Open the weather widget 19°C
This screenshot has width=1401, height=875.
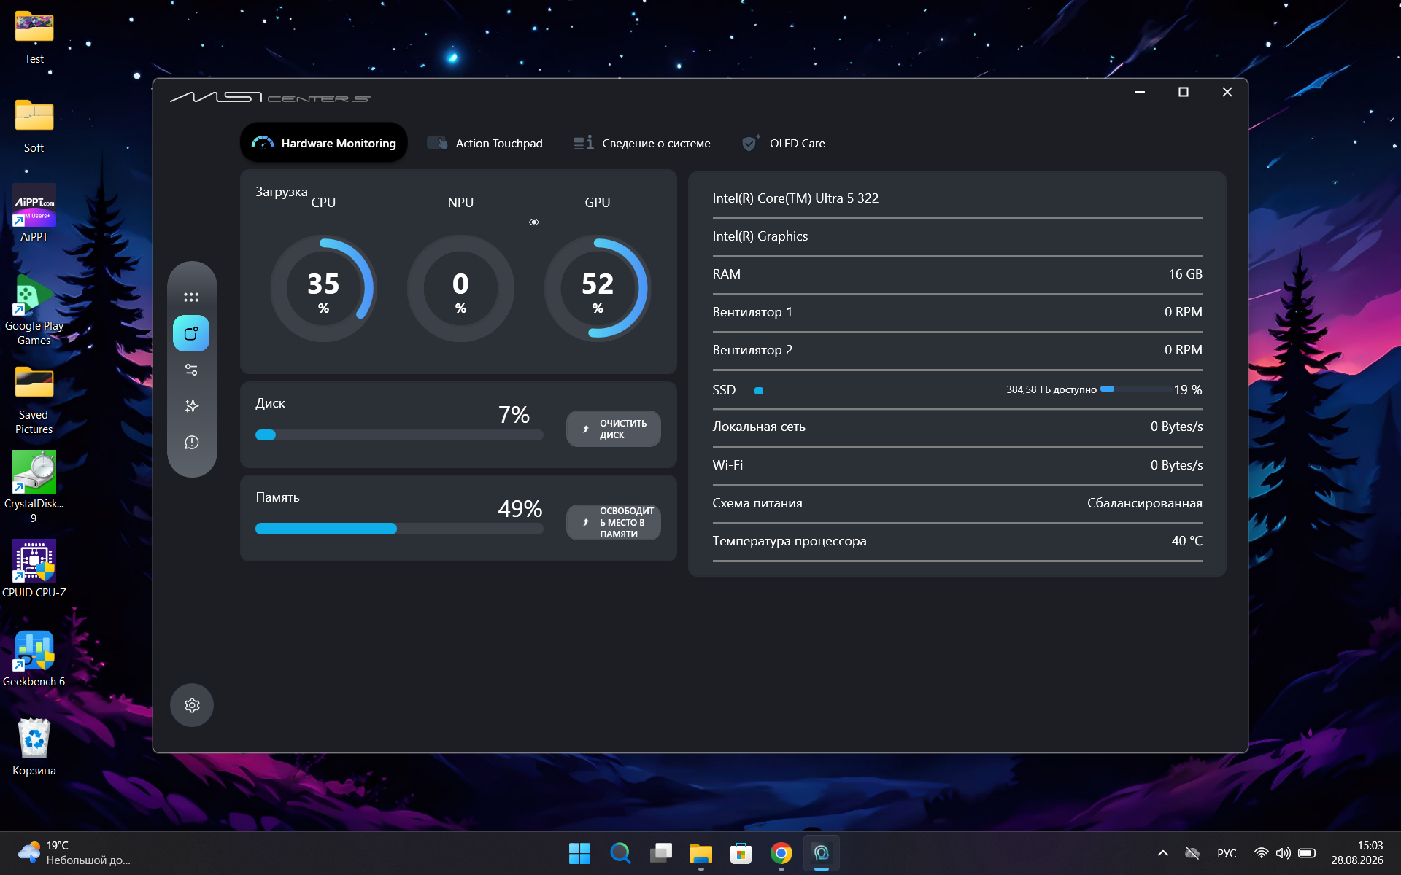click(74, 853)
